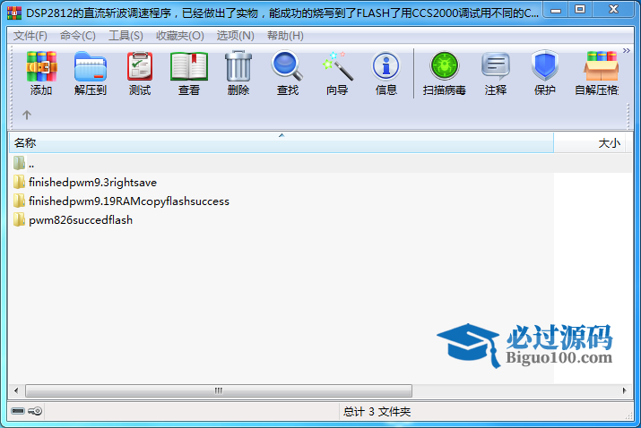Image resolution: width=641 pixels, height=428 pixels.
Task: Open the Commands (命令) menu
Action: coord(78,36)
